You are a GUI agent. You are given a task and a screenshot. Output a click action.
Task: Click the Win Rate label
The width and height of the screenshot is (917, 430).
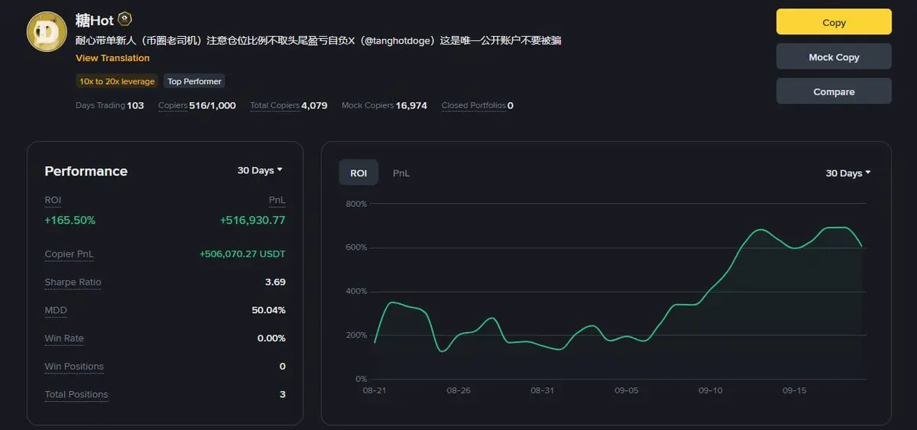(x=64, y=338)
